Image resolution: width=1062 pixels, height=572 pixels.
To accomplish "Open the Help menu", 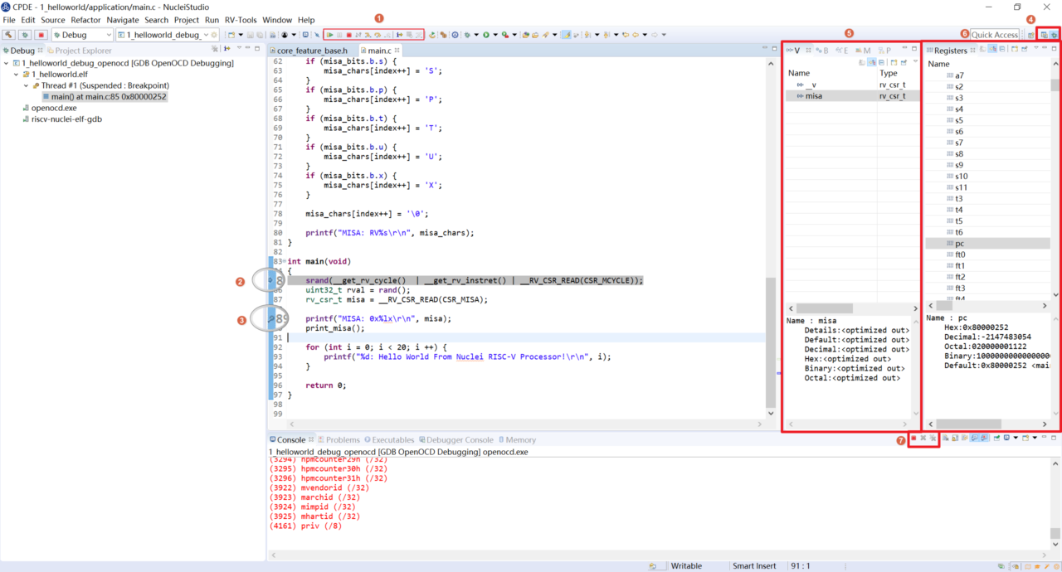I will [306, 20].
